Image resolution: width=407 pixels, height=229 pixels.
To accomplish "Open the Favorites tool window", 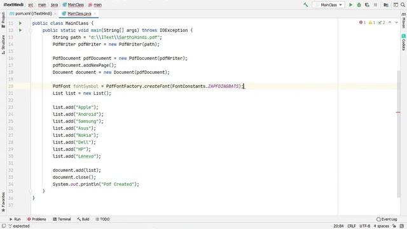I will tap(3, 202).
